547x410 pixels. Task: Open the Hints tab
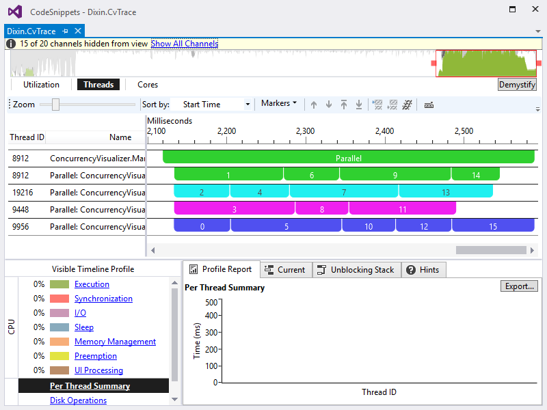(423, 270)
